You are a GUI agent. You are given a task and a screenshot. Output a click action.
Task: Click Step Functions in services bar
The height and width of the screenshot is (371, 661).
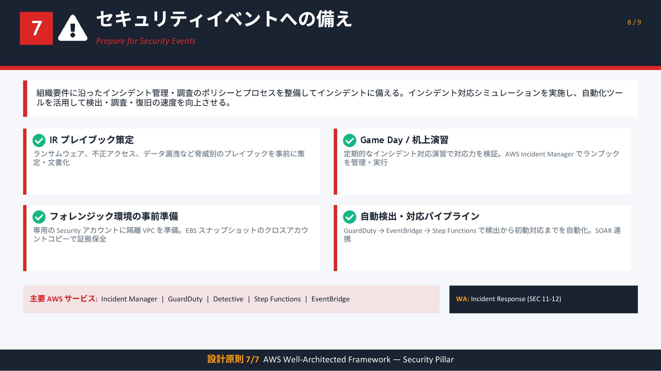tap(277, 299)
